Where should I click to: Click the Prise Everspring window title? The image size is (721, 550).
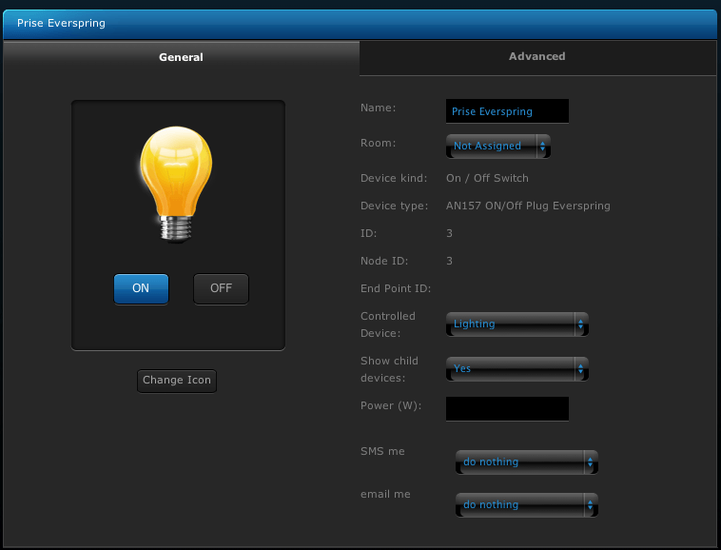coord(61,23)
